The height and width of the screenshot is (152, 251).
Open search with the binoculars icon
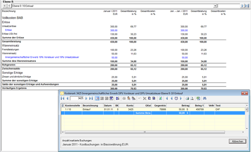[205, 98]
